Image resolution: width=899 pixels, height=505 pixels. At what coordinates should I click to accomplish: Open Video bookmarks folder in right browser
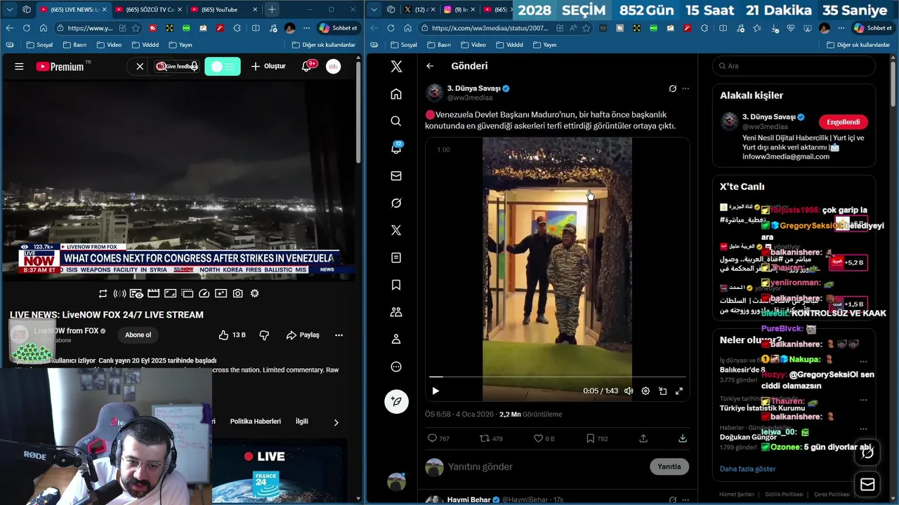click(473, 44)
